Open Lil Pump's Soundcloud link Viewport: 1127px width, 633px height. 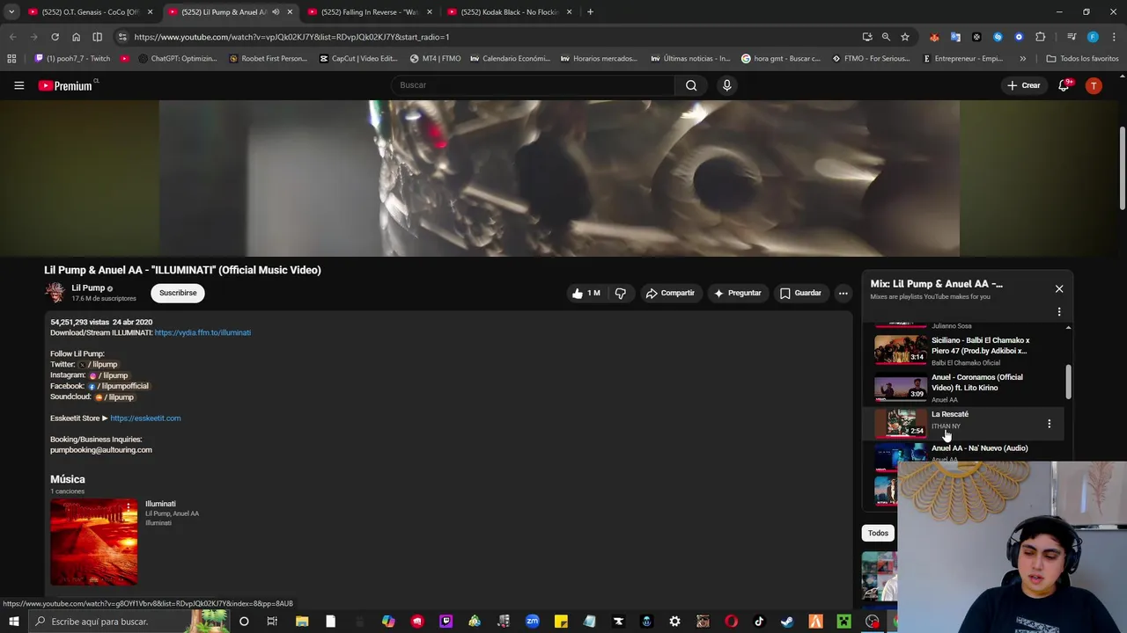click(114, 397)
